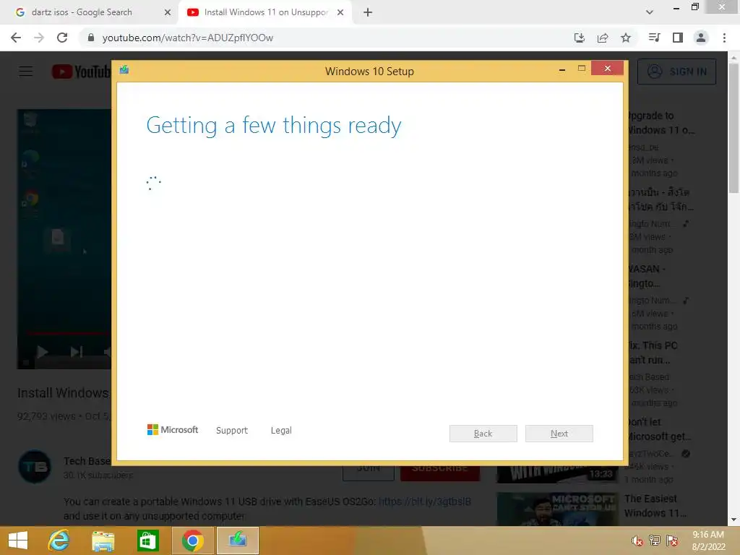Screen dimensions: 740x555
Task: Open the Legal link in Setup
Action: [281, 431]
